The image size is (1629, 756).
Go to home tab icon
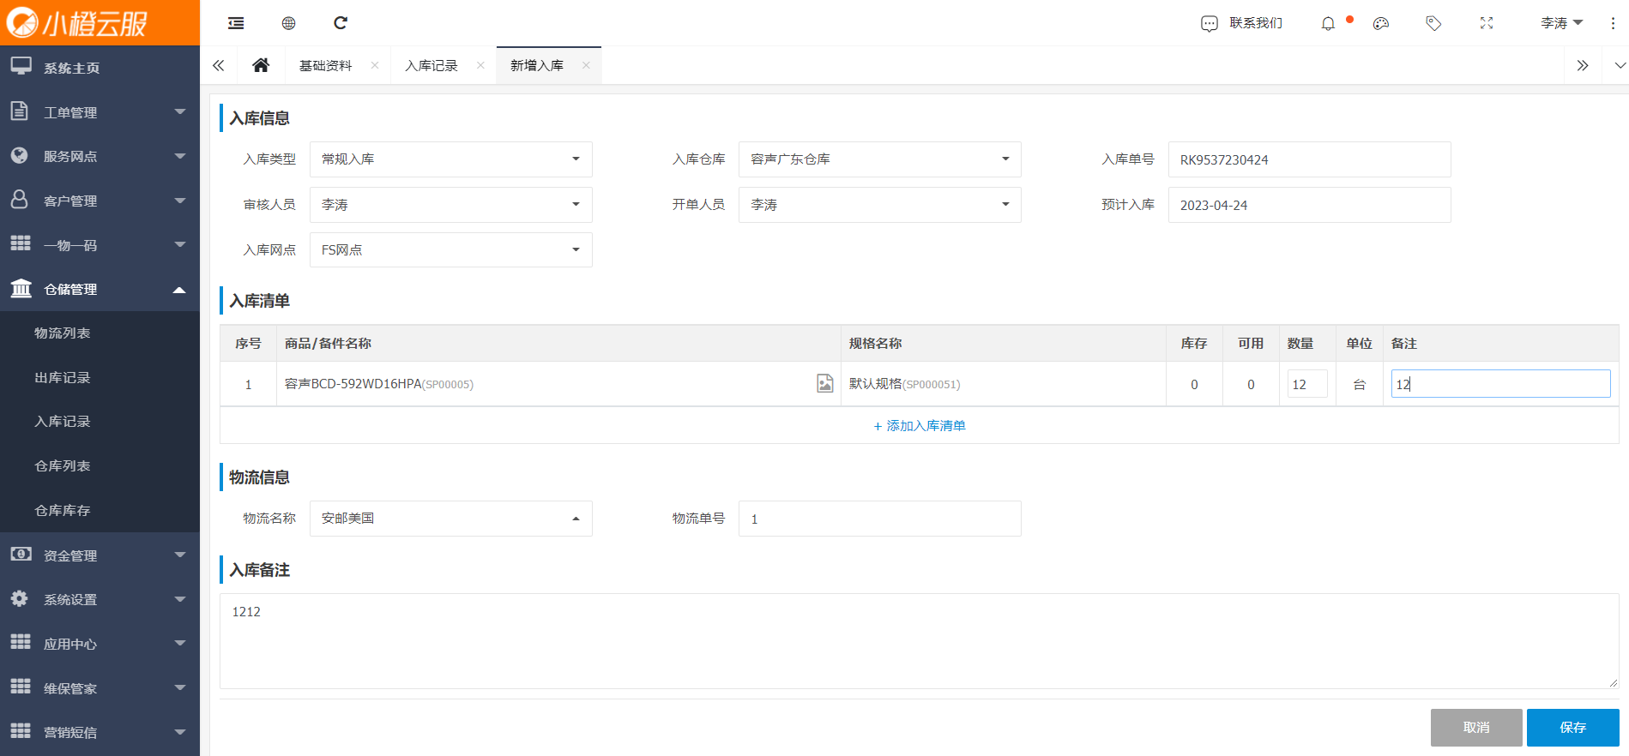(x=261, y=65)
